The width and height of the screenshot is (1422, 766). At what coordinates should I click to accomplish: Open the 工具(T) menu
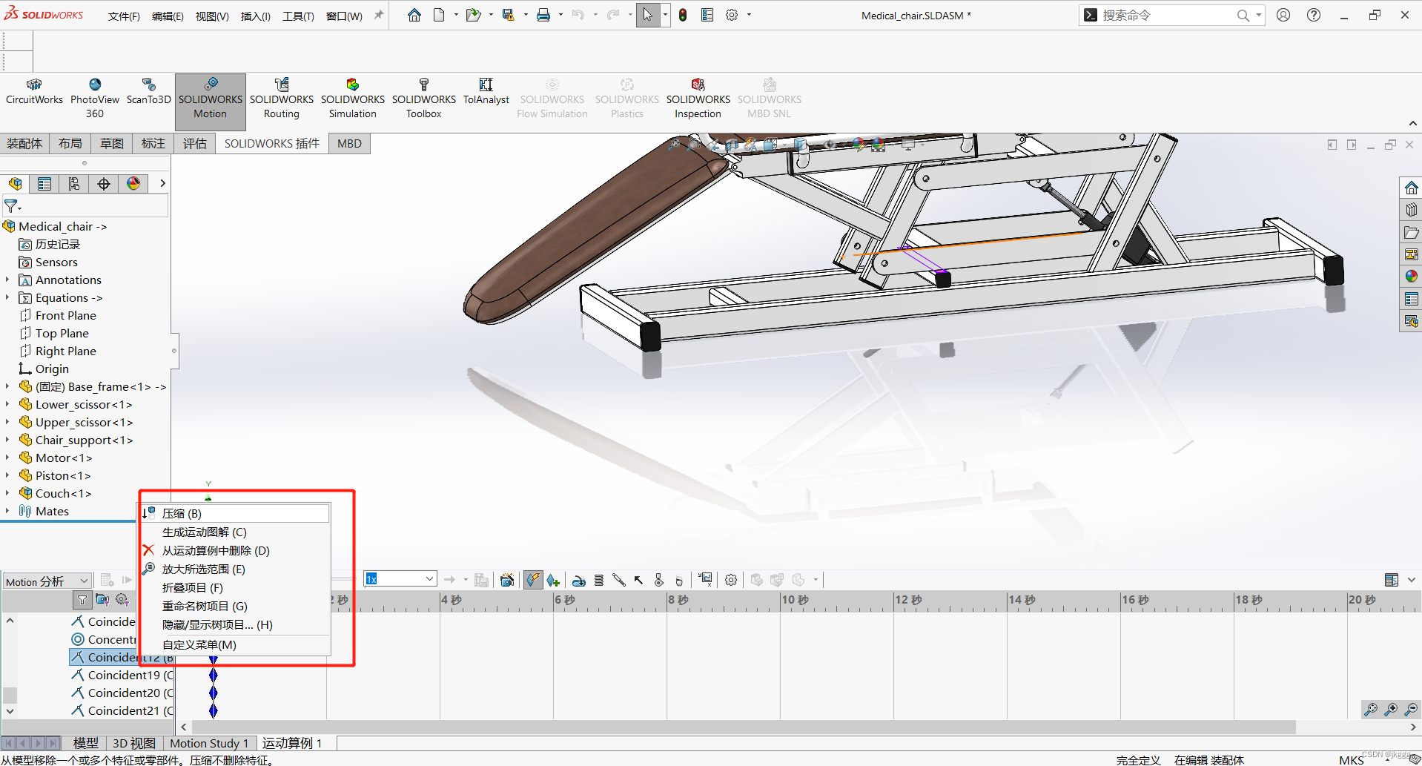tap(298, 16)
